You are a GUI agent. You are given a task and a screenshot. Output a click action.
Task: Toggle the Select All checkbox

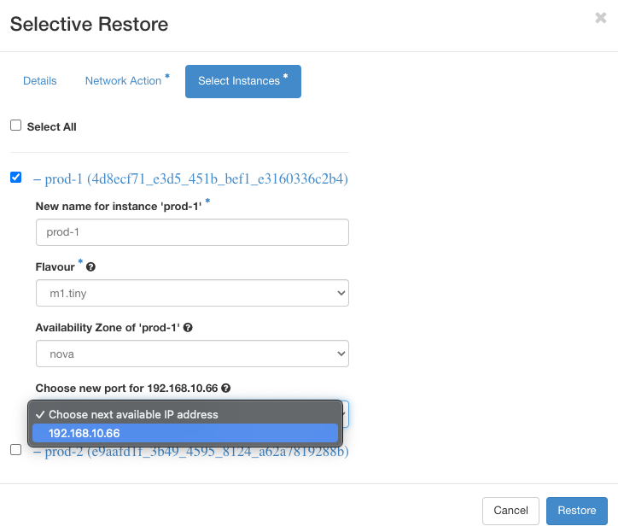click(15, 126)
